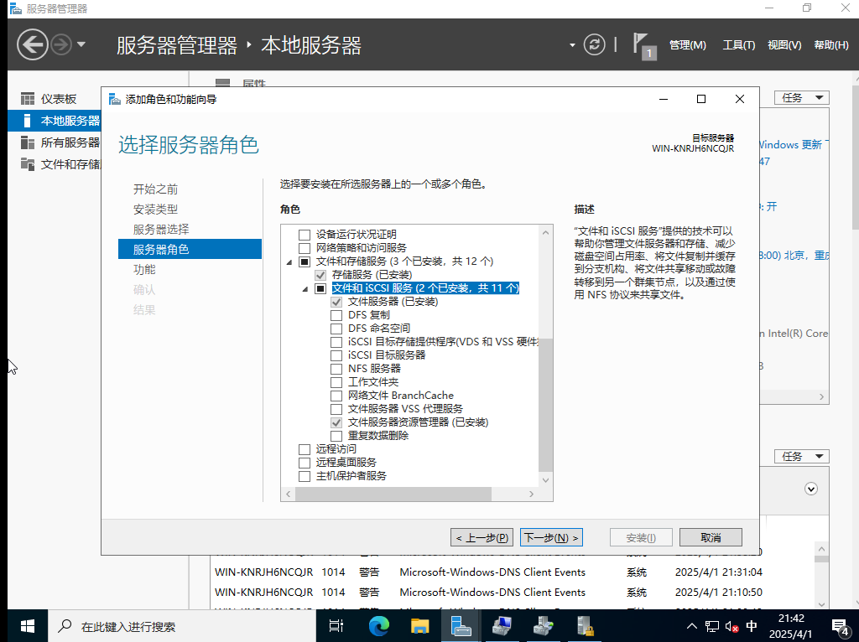Switch to Server Manager taskbar icon
Screen dimensions: 859x642
coord(461,626)
